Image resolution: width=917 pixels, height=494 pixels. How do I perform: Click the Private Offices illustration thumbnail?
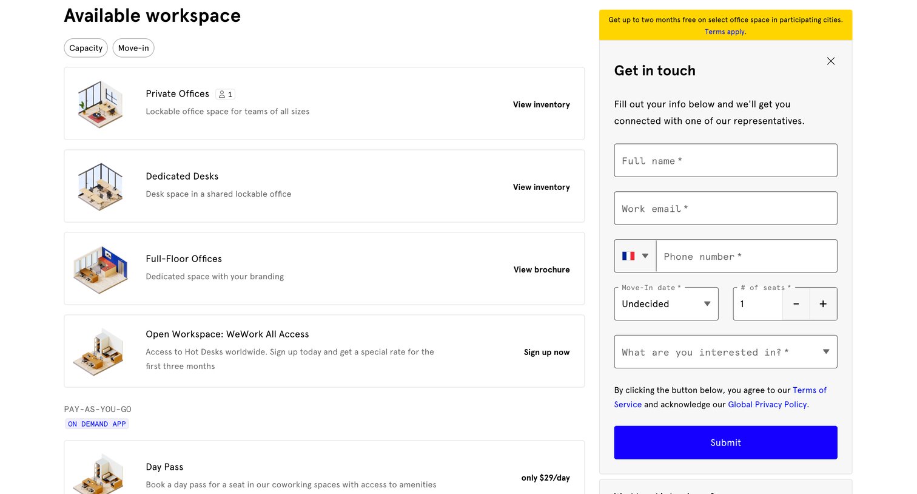pos(100,104)
